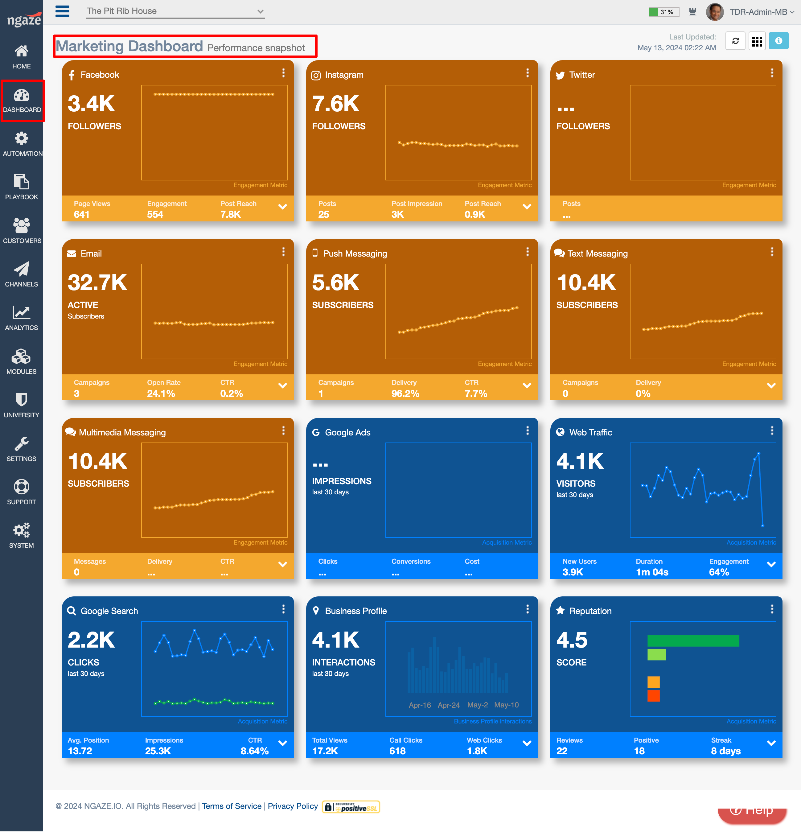
Task: Toggle the hamburger menu icon
Action: [x=62, y=11]
